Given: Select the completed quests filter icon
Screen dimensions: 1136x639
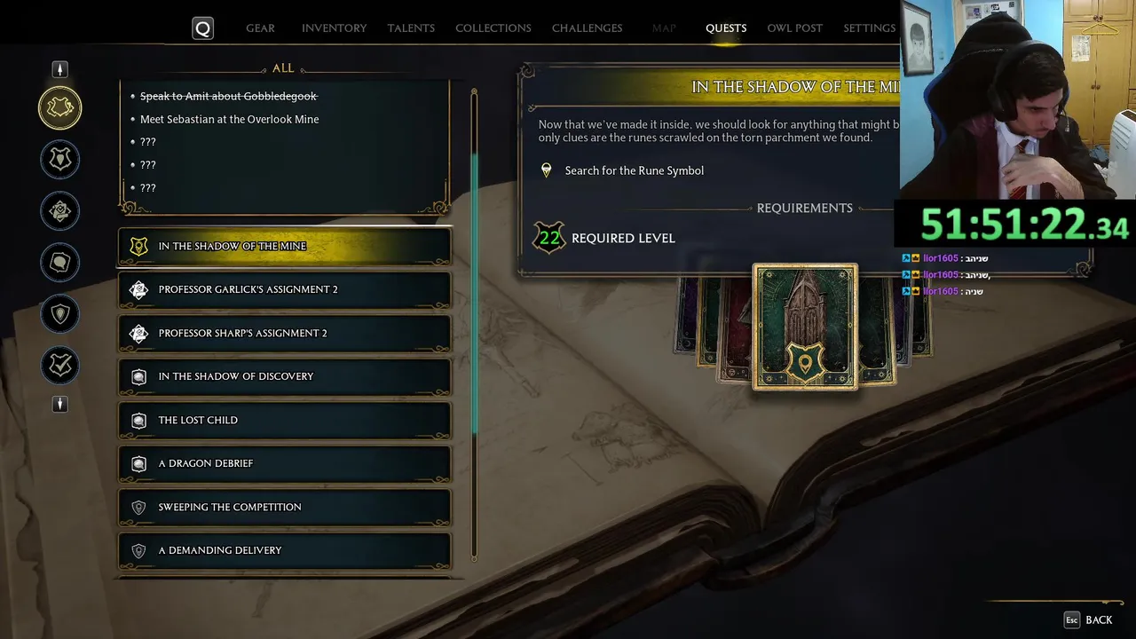Looking at the screenshot, I should 60,366.
